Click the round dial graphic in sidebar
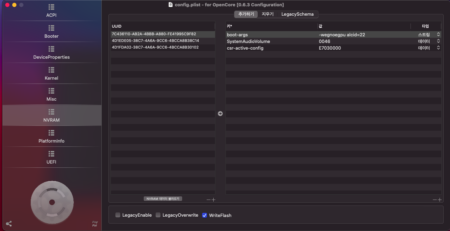 point(52,202)
